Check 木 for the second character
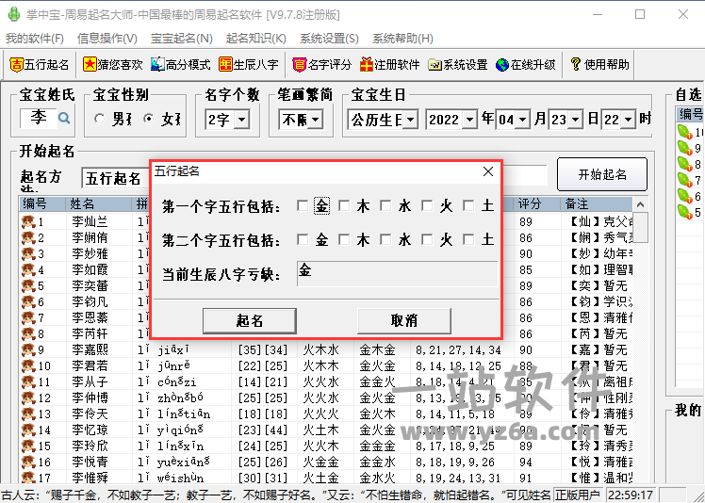This screenshot has width=705, height=503. 344,239
